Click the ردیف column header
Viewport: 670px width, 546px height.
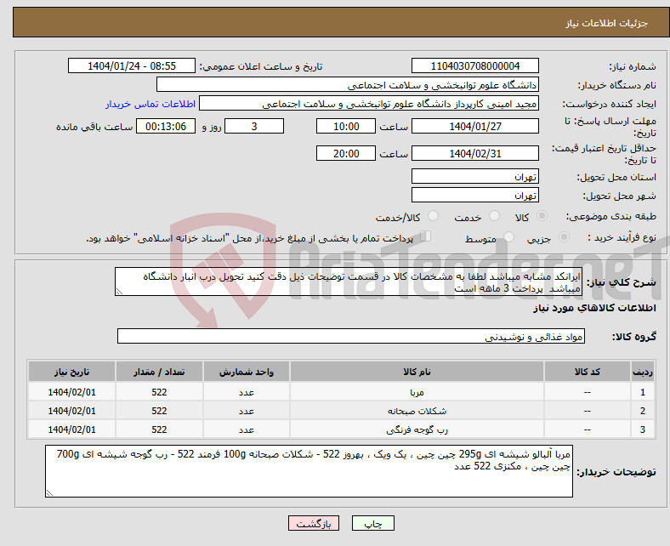643,372
